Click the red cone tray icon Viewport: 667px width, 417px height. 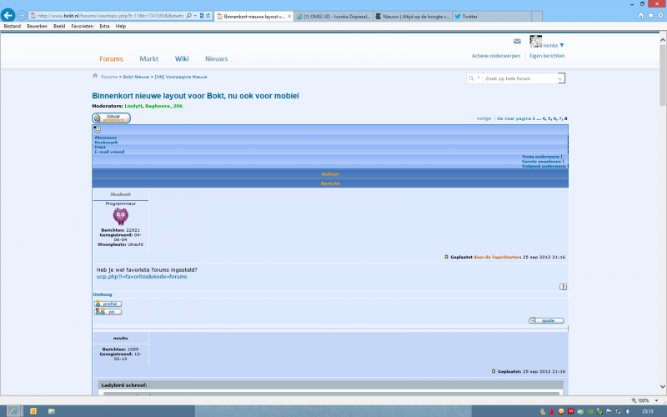[x=552, y=411]
